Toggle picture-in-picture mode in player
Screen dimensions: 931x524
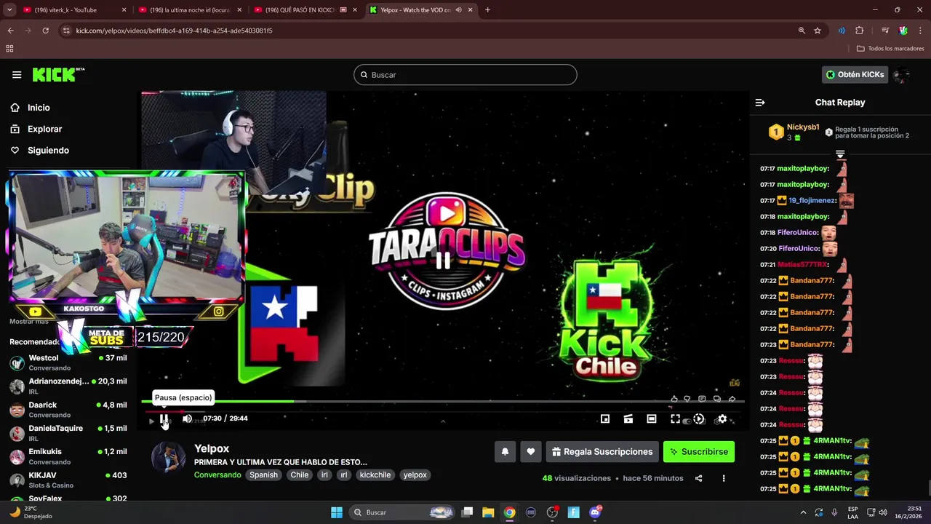coord(604,418)
